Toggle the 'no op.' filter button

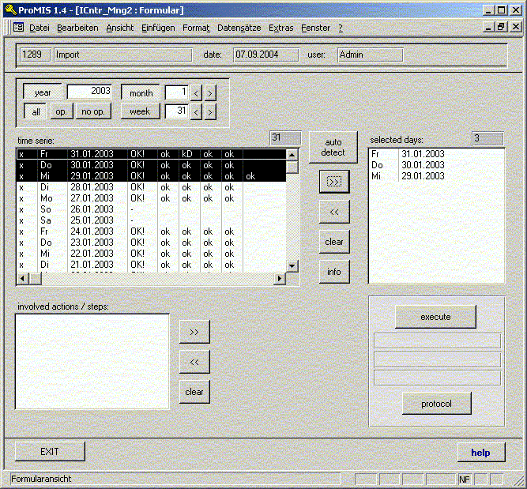[x=93, y=112]
